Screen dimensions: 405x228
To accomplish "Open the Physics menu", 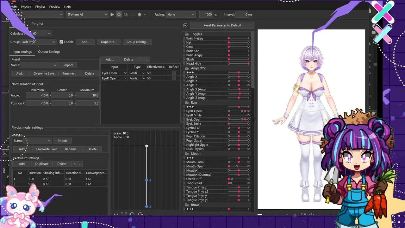I will 26,7.
